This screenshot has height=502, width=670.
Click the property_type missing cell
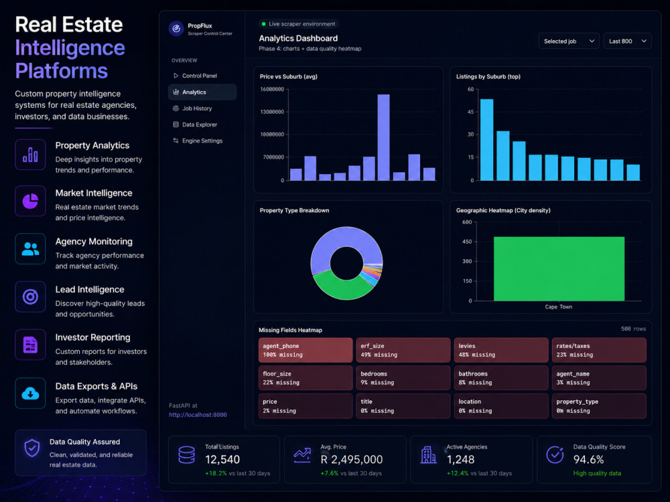click(598, 406)
